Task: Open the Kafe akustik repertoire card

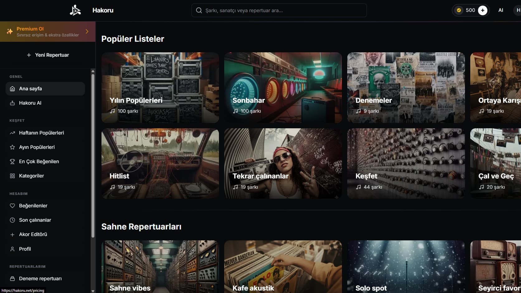Action: 283,267
